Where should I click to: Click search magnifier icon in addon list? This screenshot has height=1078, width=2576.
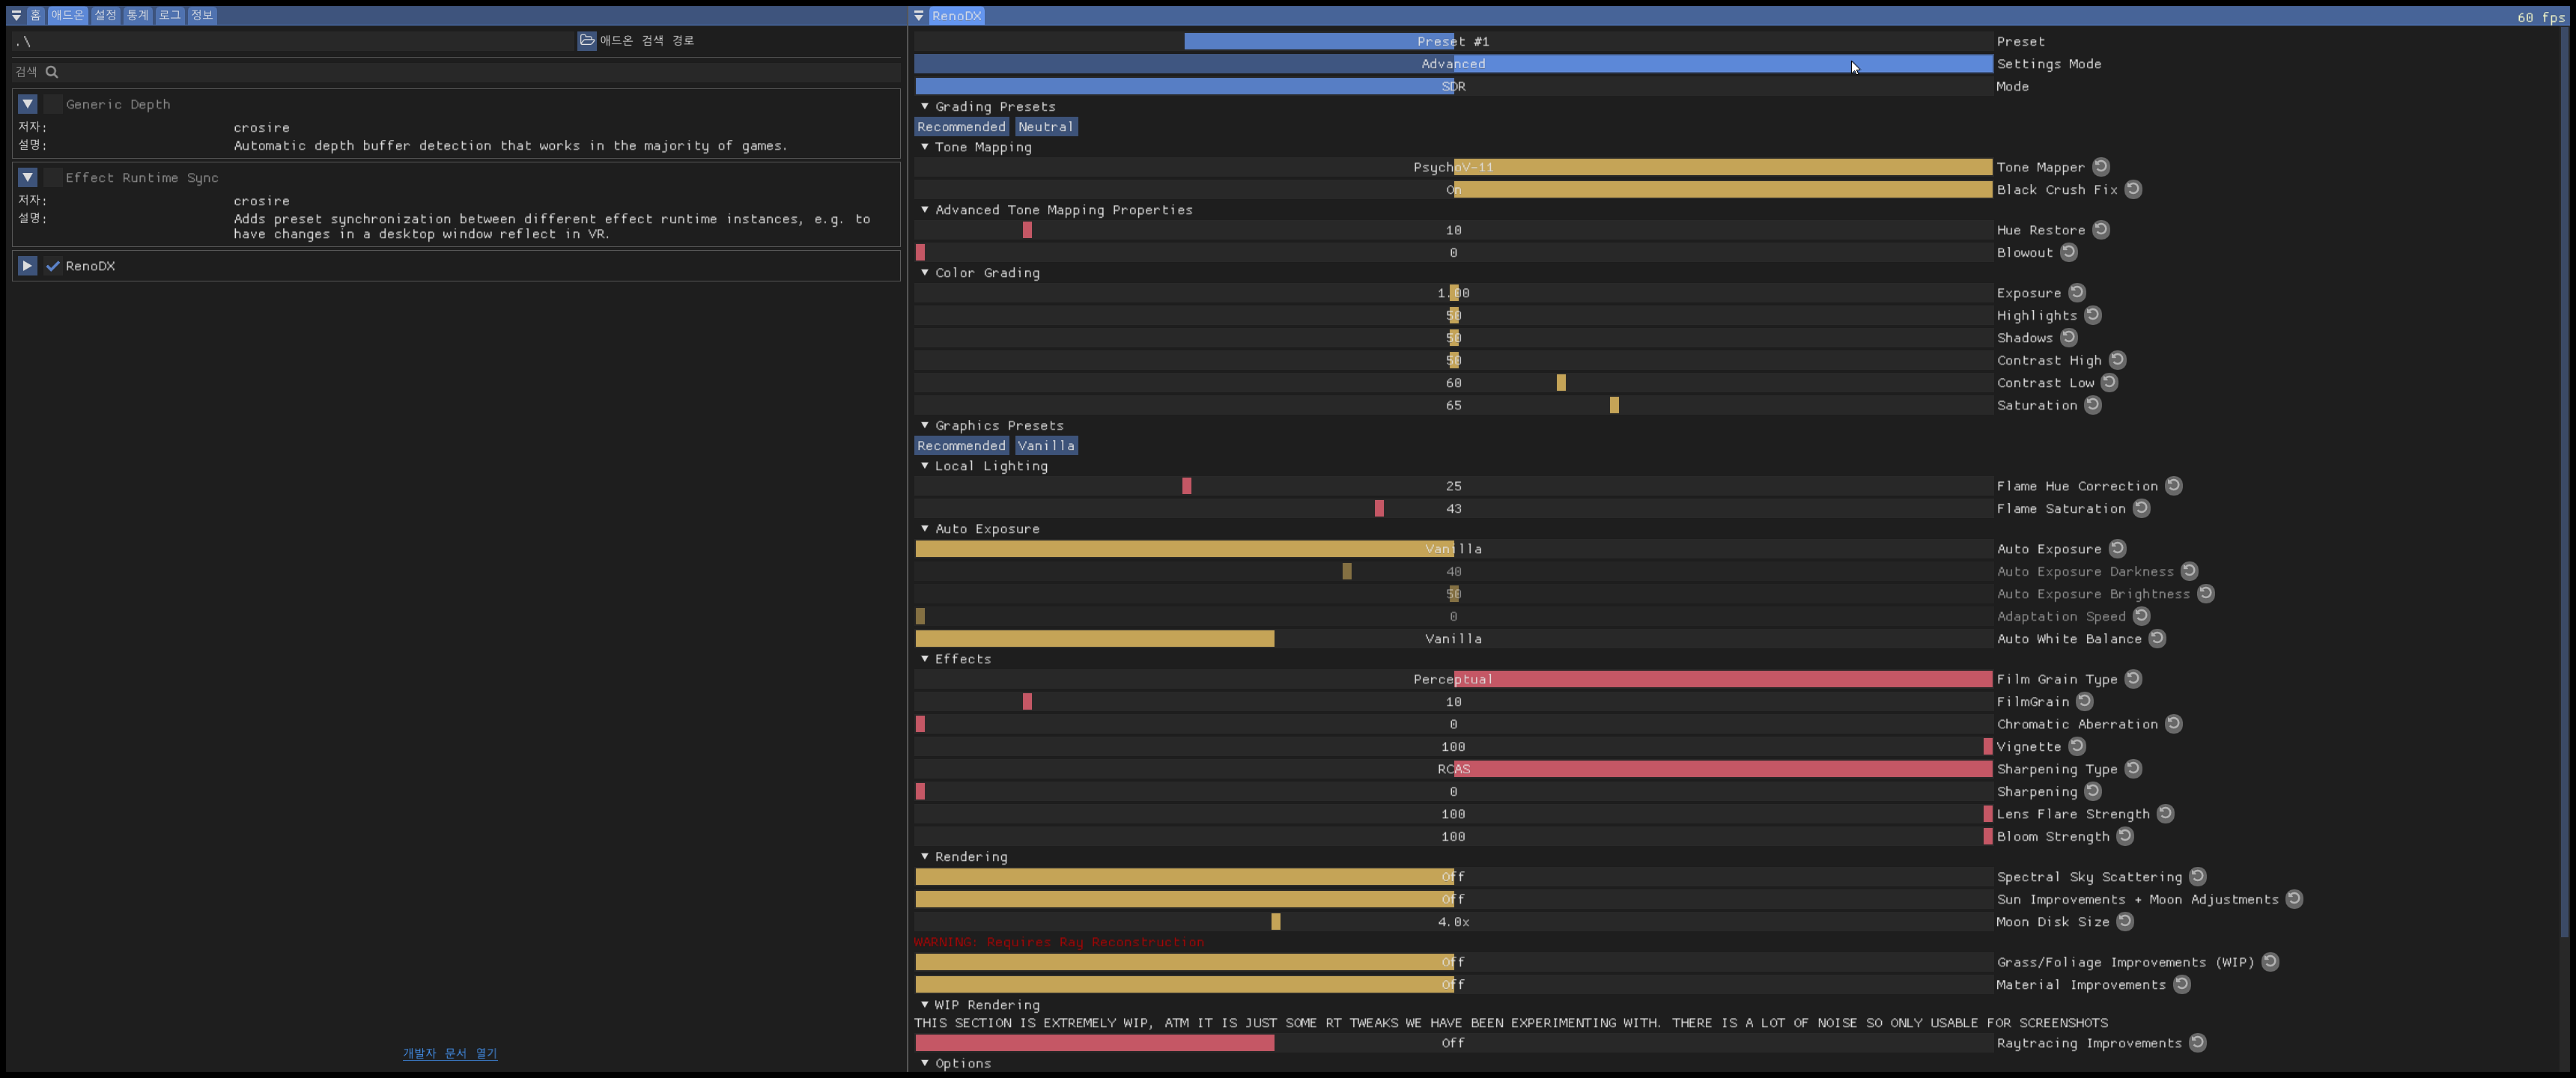tap(52, 72)
